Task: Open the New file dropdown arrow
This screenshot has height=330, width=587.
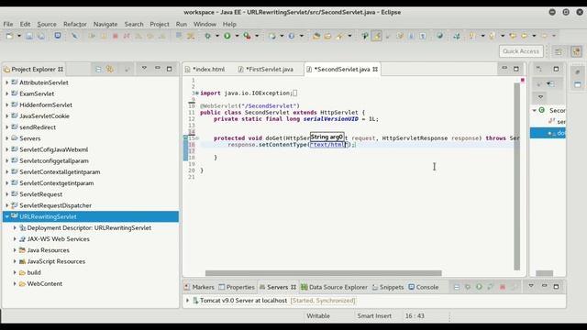Action: (18, 36)
